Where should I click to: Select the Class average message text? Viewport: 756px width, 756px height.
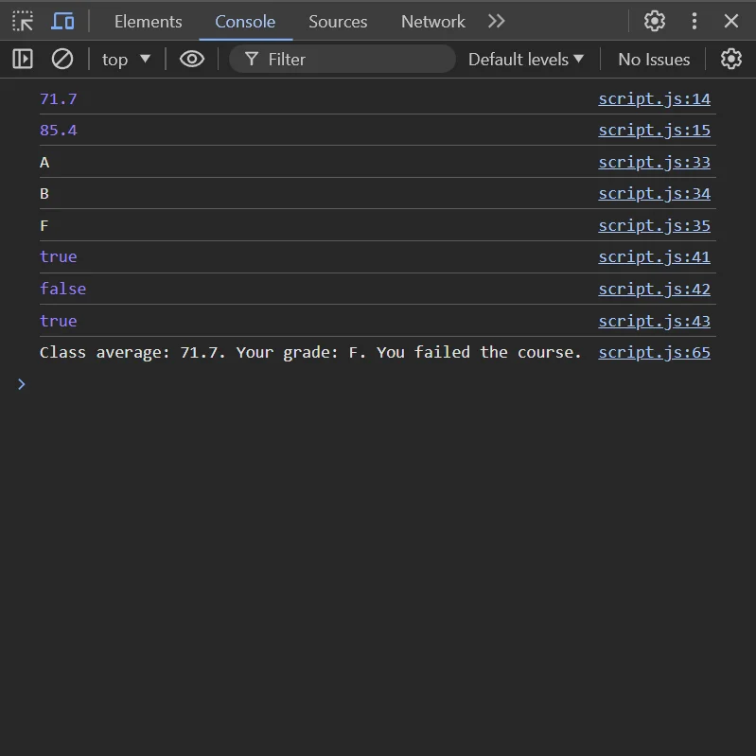[310, 352]
